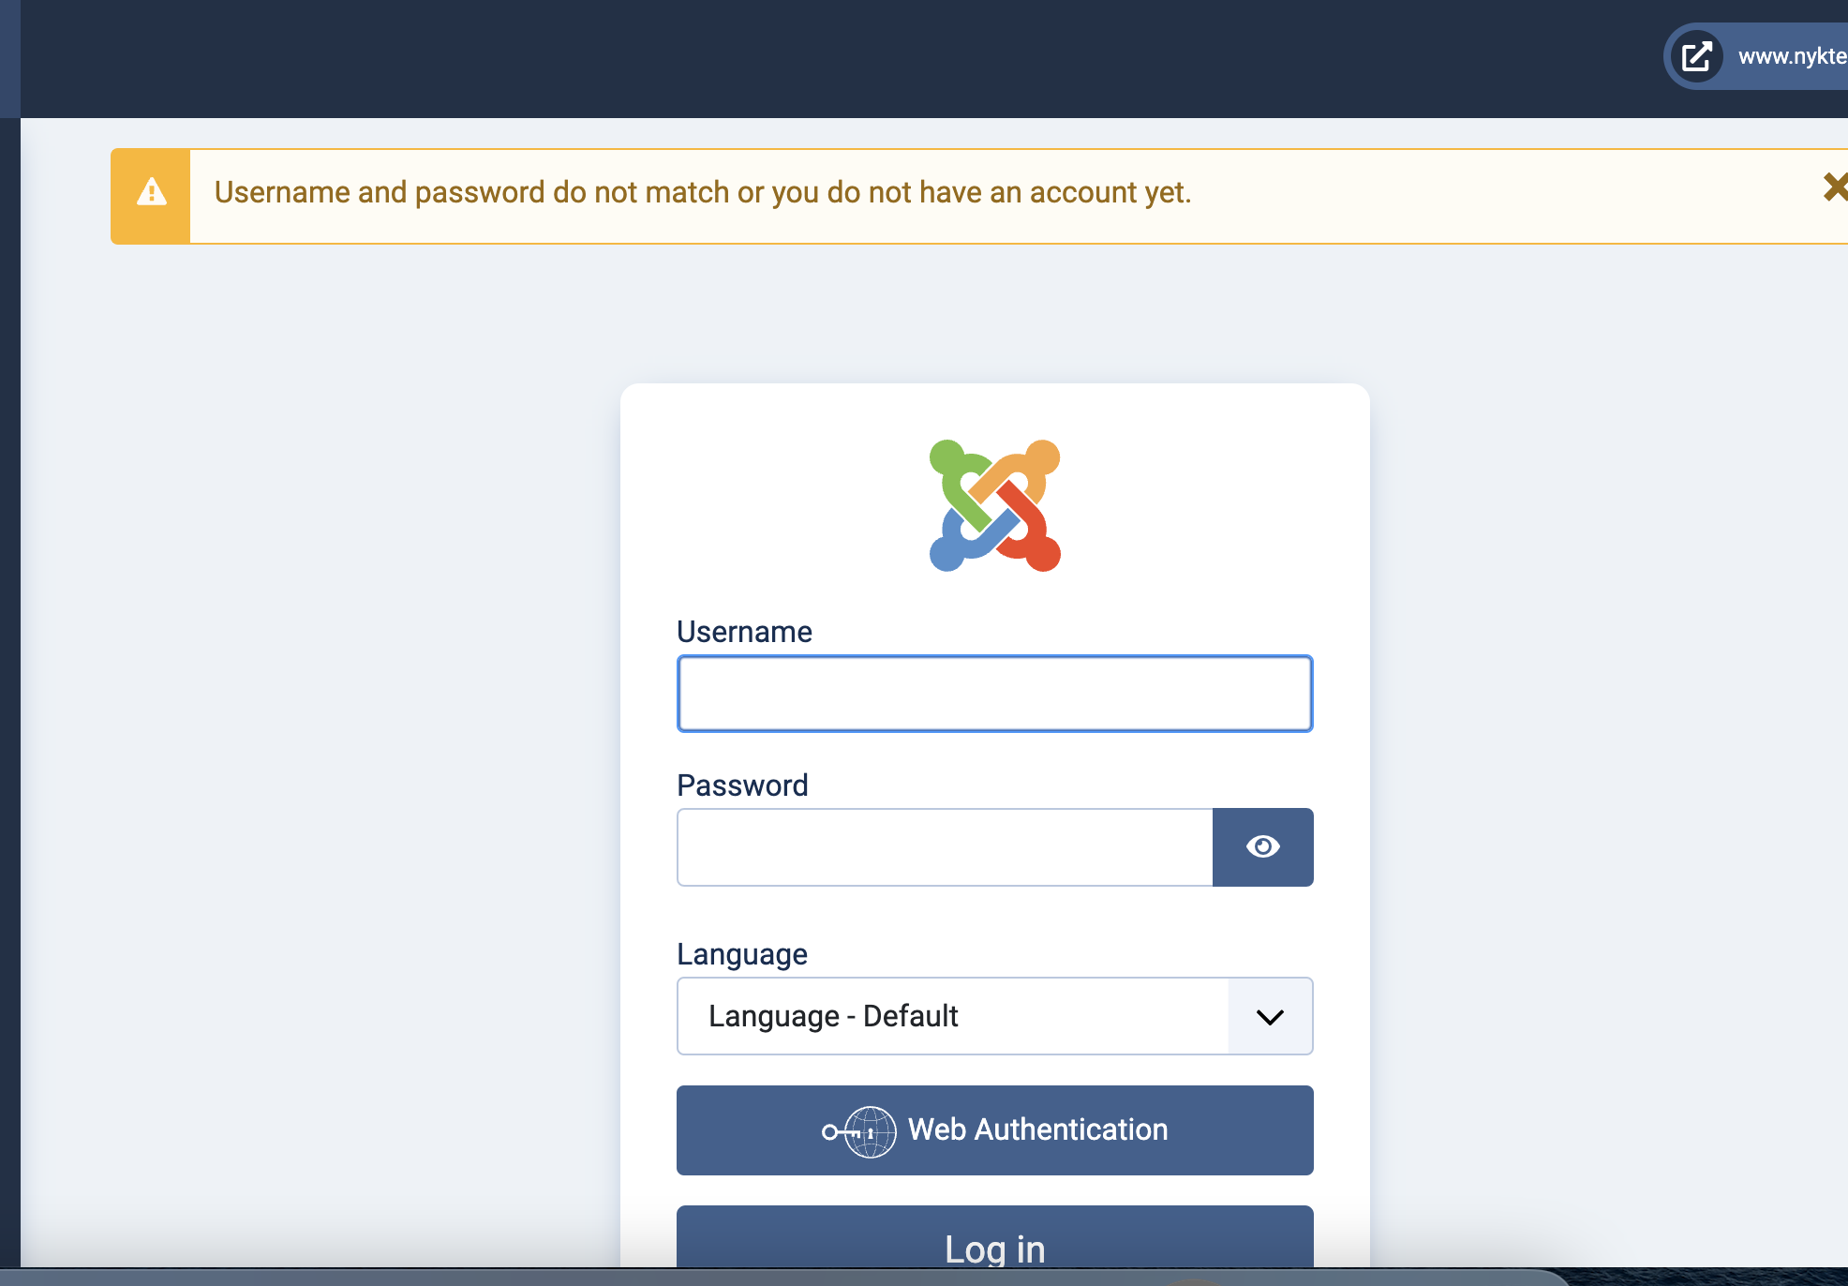Open the Language - Default select box
The height and width of the screenshot is (1286, 1848).
(952, 1017)
